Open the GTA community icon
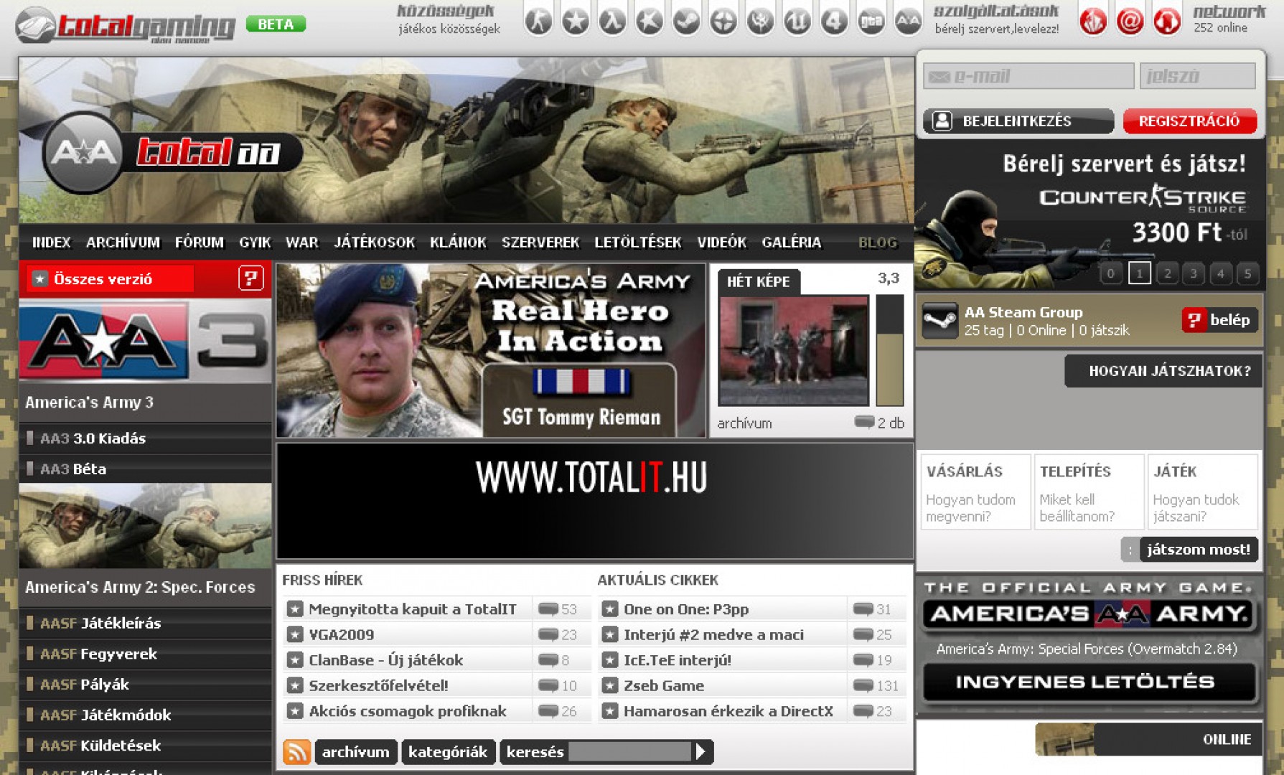 click(871, 21)
